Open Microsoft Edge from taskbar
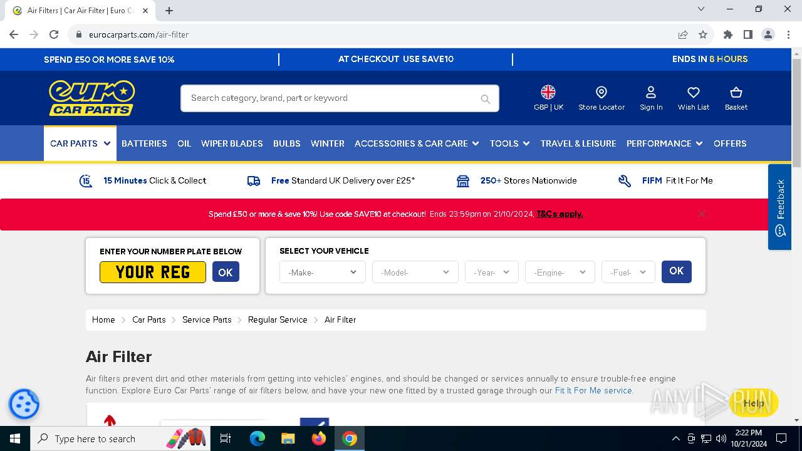Image resolution: width=802 pixels, height=451 pixels. [258, 438]
